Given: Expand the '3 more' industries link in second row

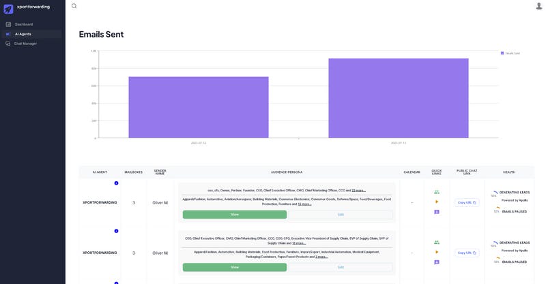Looking at the screenshot, I should (321, 257).
